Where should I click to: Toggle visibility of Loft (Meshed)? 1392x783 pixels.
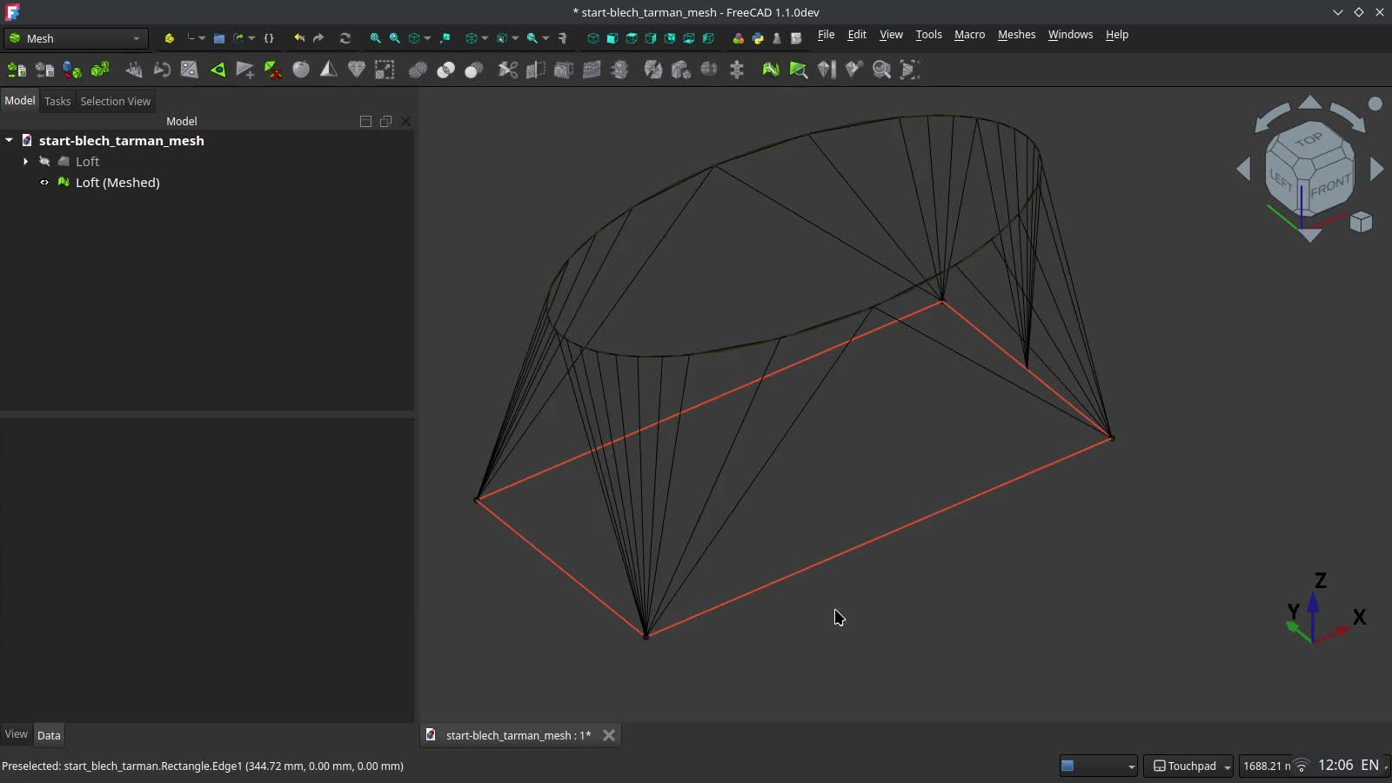tap(44, 183)
